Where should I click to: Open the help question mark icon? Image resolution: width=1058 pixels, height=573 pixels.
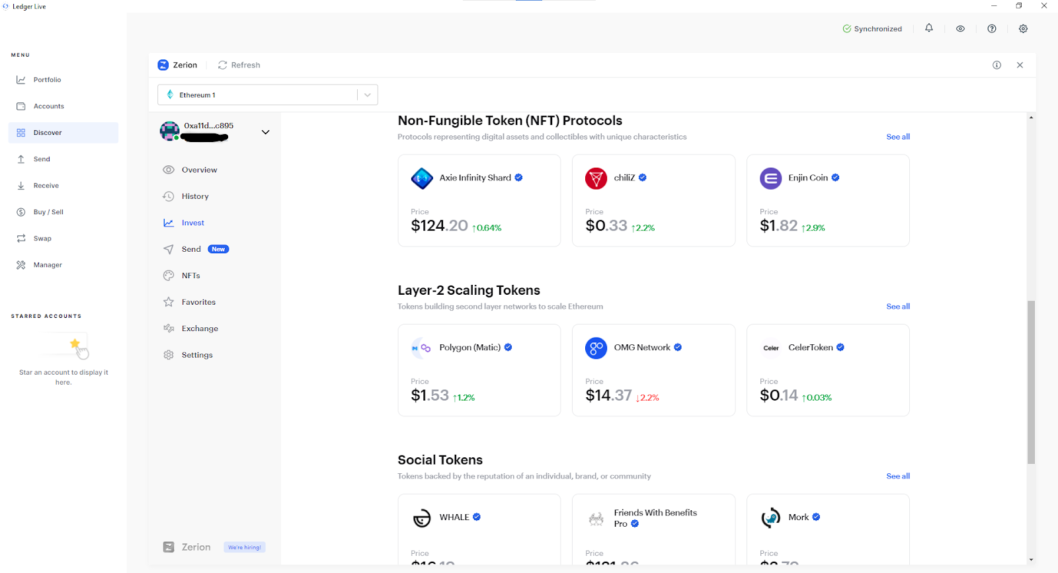(x=992, y=28)
